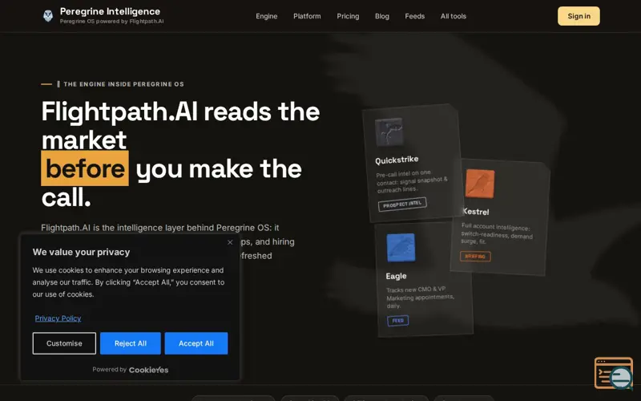
Task: Open the Feeds nav link
Action: click(x=414, y=16)
